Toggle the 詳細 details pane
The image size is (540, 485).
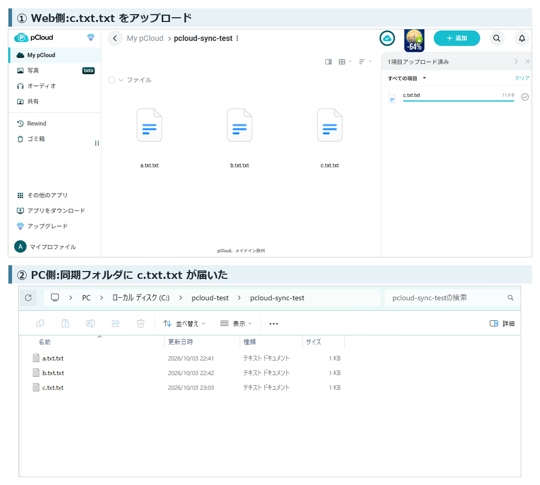click(502, 323)
